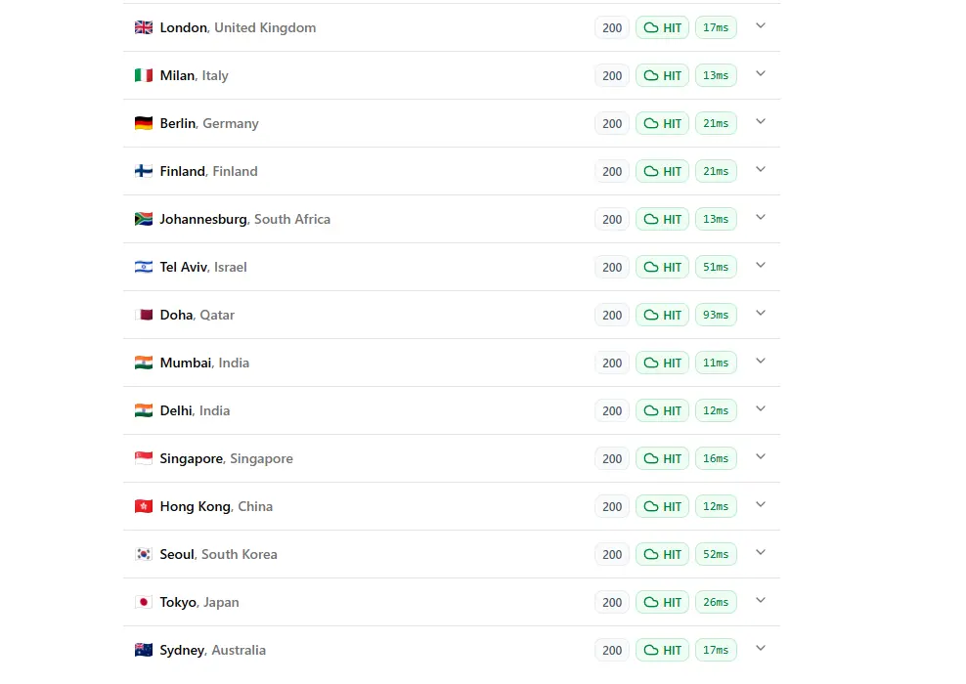Click the Qatar flag beside Doha
966x684 pixels.
144,315
